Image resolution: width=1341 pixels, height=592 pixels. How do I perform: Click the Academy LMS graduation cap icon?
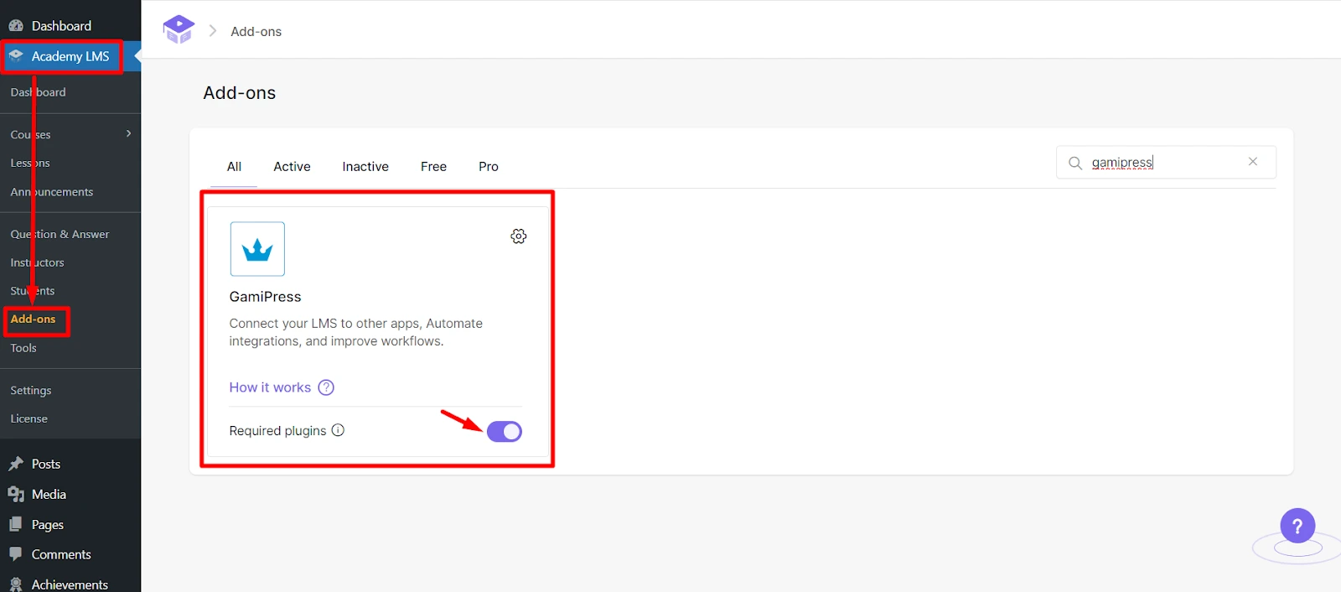tap(16, 56)
